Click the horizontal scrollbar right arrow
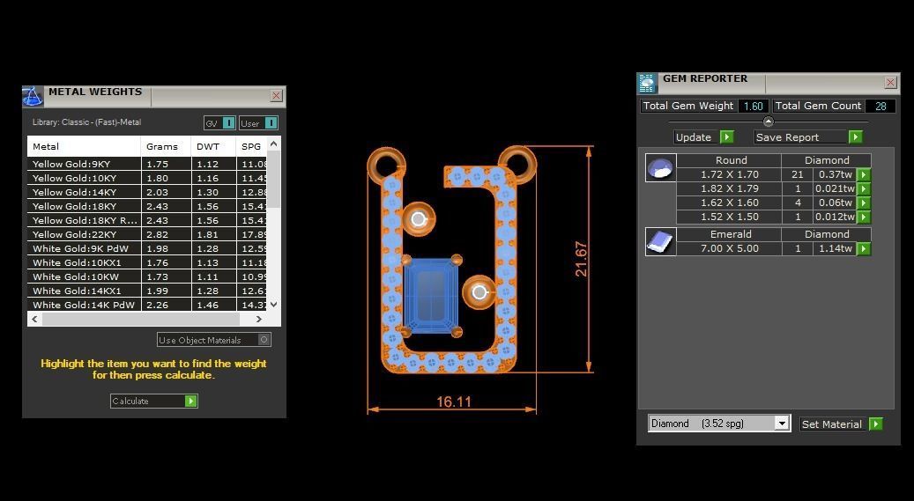The width and height of the screenshot is (914, 501). point(259,319)
